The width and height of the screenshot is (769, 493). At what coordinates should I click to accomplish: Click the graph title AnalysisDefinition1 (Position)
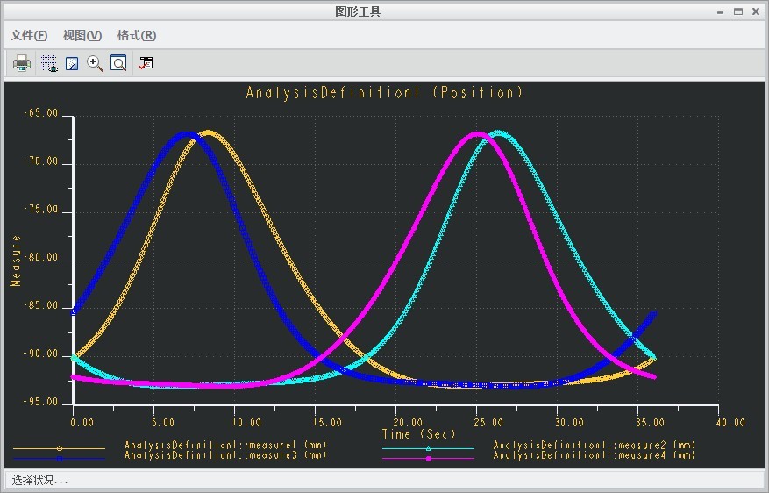coord(384,93)
